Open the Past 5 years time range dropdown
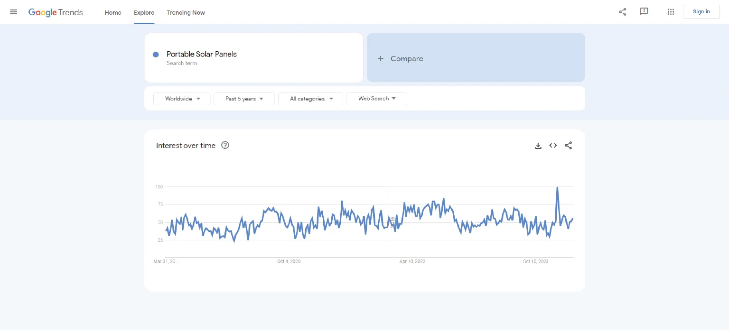 click(x=244, y=99)
